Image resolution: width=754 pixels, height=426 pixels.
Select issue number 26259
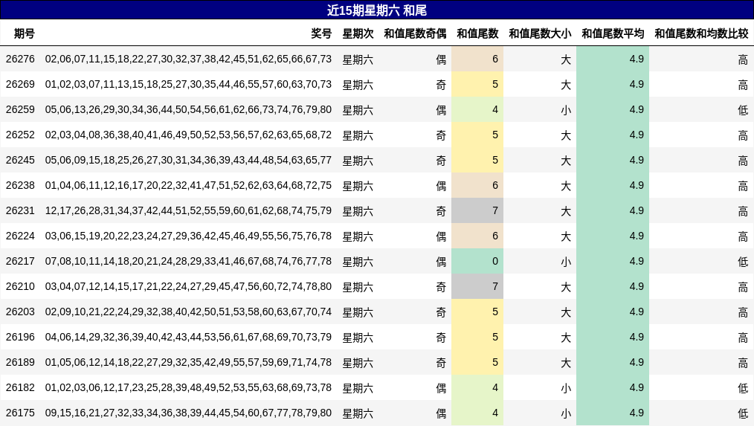[x=20, y=109]
